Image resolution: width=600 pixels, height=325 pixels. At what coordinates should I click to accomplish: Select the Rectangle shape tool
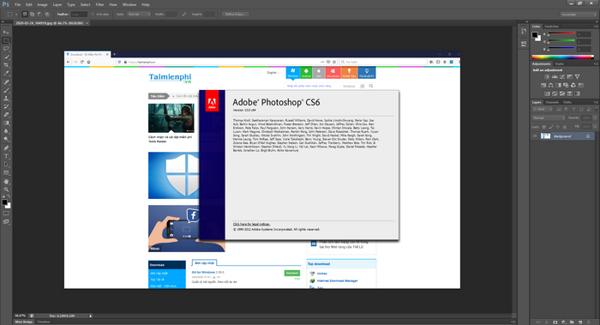pyautogui.click(x=6, y=172)
